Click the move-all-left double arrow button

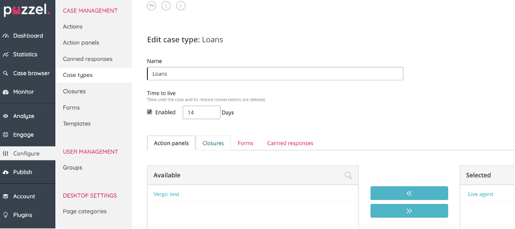409,193
